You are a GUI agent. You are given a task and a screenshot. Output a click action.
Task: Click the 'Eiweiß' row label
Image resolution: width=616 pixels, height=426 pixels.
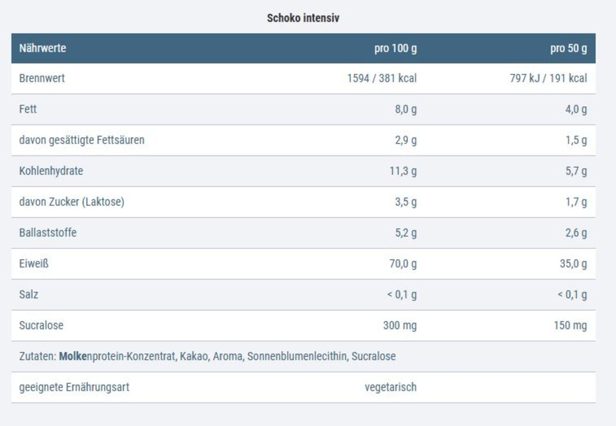click(x=34, y=264)
